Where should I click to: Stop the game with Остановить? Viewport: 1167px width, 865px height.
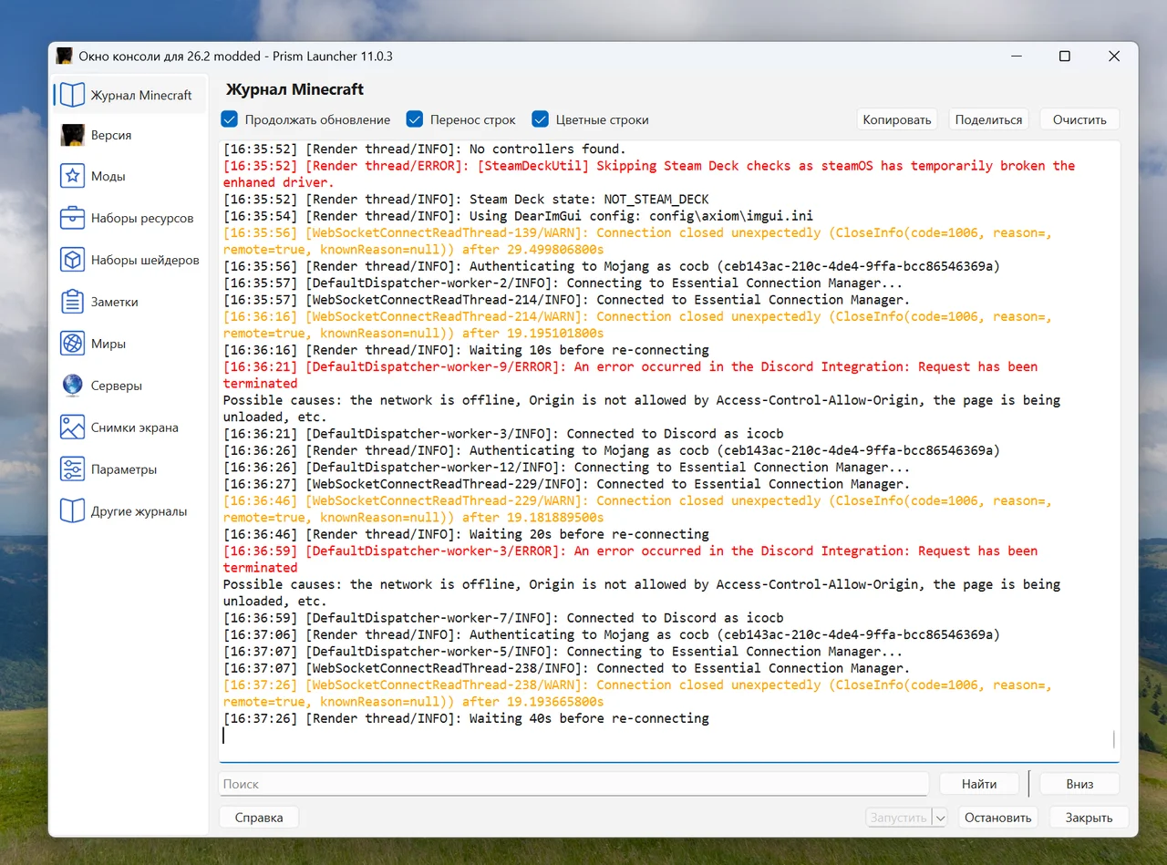tap(998, 818)
